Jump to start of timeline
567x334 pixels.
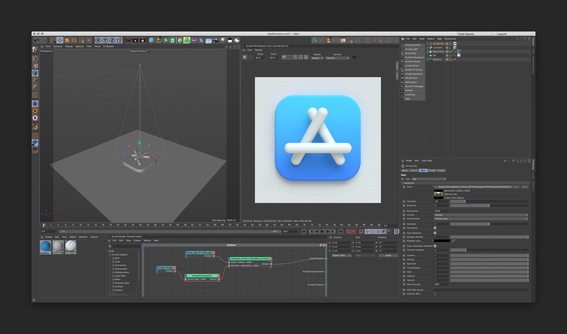303,231
